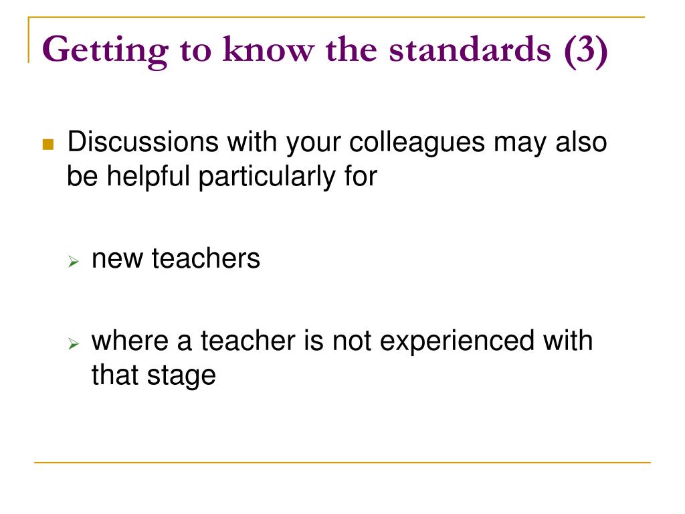The image size is (685, 514).
Task: Click the phrase where a teacher
Action: pos(193,341)
